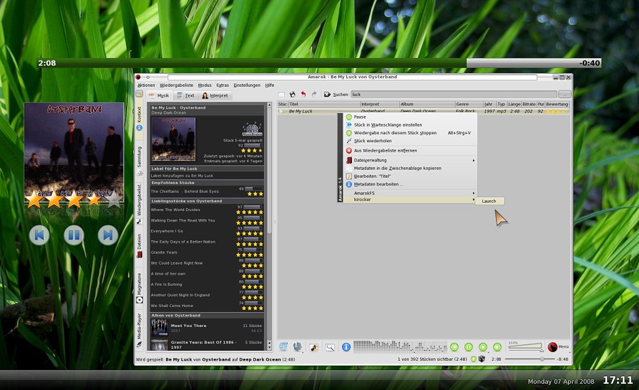Open the head-with-headphones toolbar dropdown
This screenshot has width=639, height=390.
tap(298, 347)
